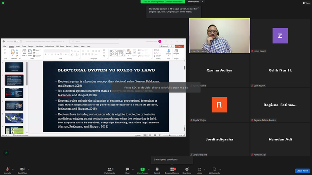Start Video in Zoom toolbar
Screen dimensions: 312x175
[x=22, y=170]
